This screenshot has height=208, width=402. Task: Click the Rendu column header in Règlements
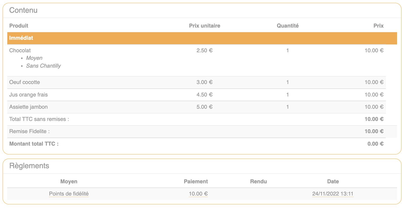click(x=258, y=181)
